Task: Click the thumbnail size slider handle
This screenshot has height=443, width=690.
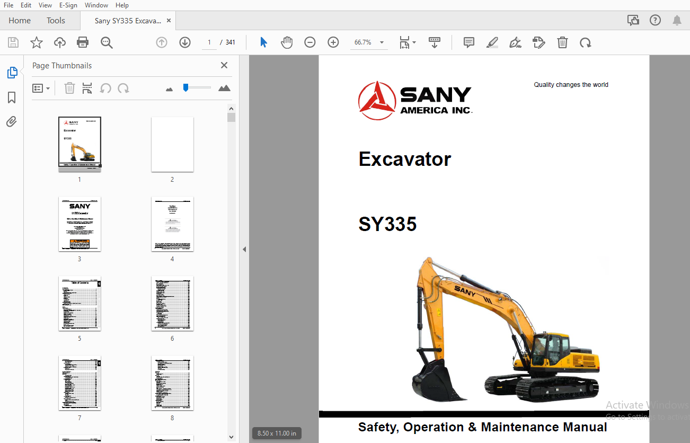Action: (x=185, y=87)
